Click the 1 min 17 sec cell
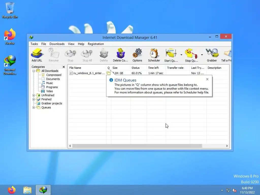 tap(156, 73)
